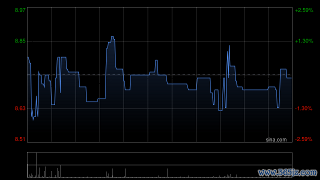Click the sina.com label in chart
This screenshot has width=320, height=180.
pos(276,140)
